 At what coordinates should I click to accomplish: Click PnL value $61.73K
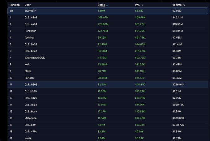point(140,38)
